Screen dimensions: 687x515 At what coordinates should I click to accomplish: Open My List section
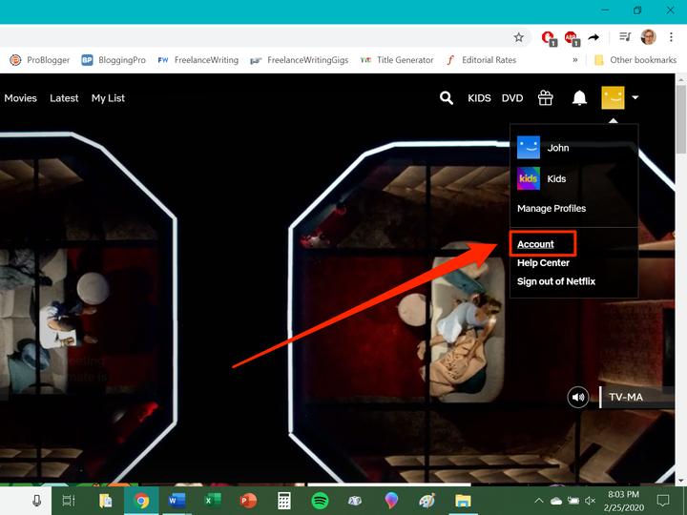point(108,98)
